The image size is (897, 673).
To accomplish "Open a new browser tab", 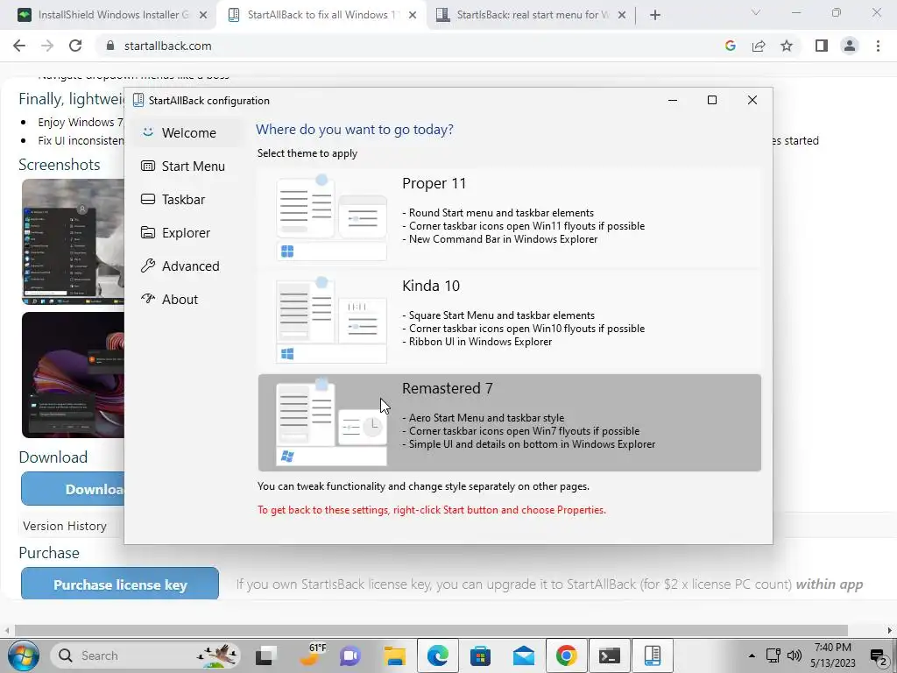I will (655, 16).
